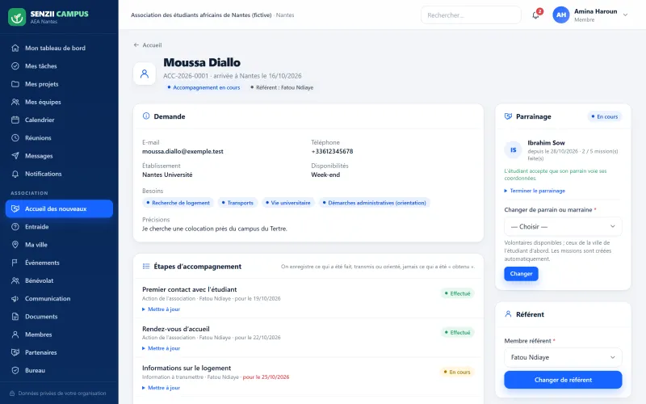Click the Association des étudiants africains de Nantes title
This screenshot has width=646, height=404.
click(x=201, y=15)
